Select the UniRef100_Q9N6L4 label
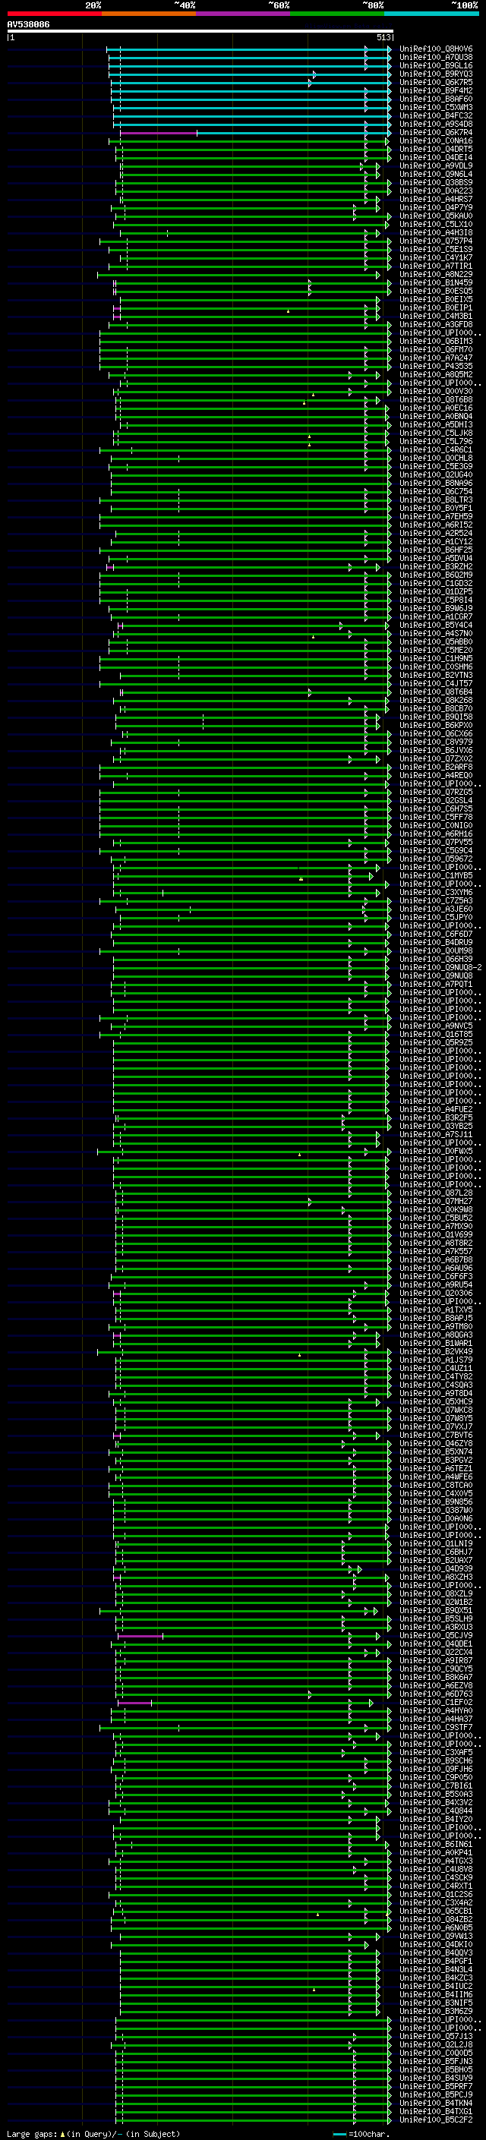This screenshot has height=2140, width=486. (435, 175)
